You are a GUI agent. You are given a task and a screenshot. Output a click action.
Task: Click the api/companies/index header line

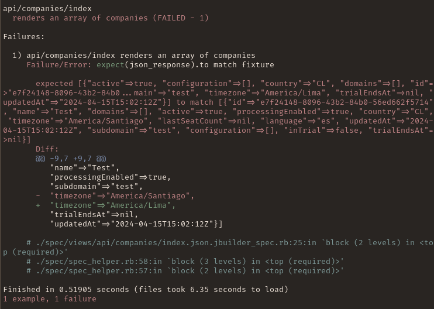tap(47, 9)
